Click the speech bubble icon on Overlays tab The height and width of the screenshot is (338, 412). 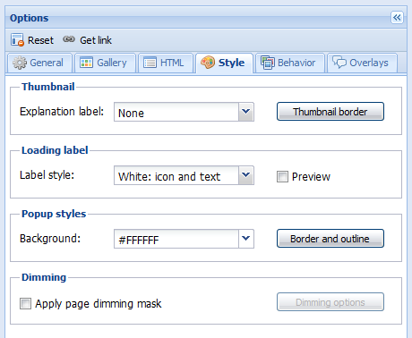click(339, 63)
